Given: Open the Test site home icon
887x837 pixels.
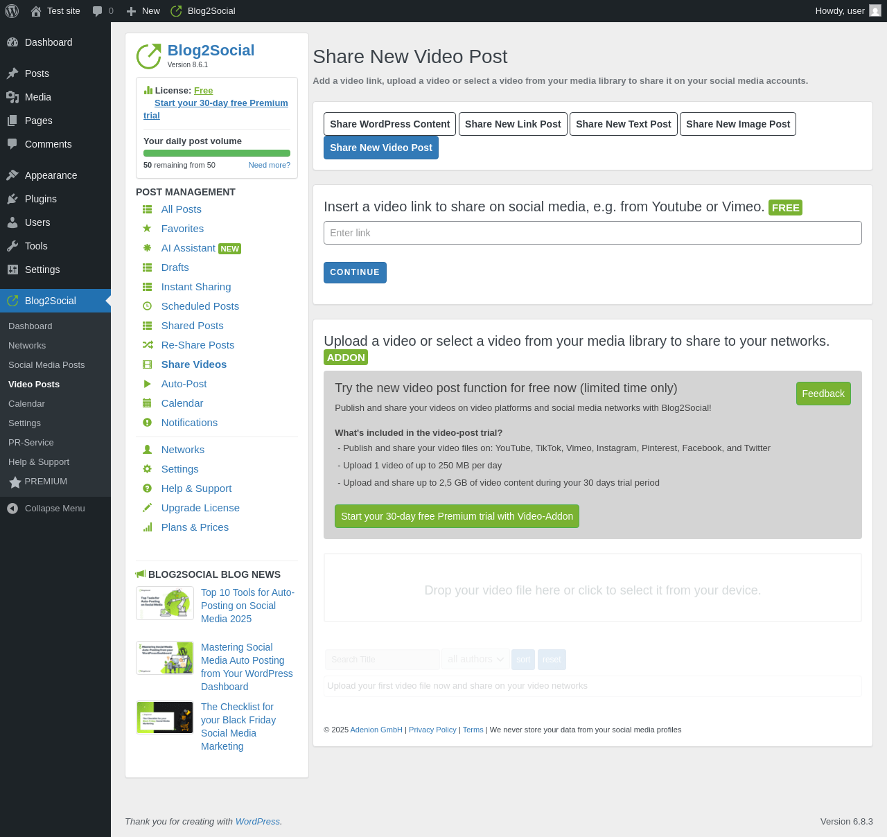Looking at the screenshot, I should click(x=36, y=11).
